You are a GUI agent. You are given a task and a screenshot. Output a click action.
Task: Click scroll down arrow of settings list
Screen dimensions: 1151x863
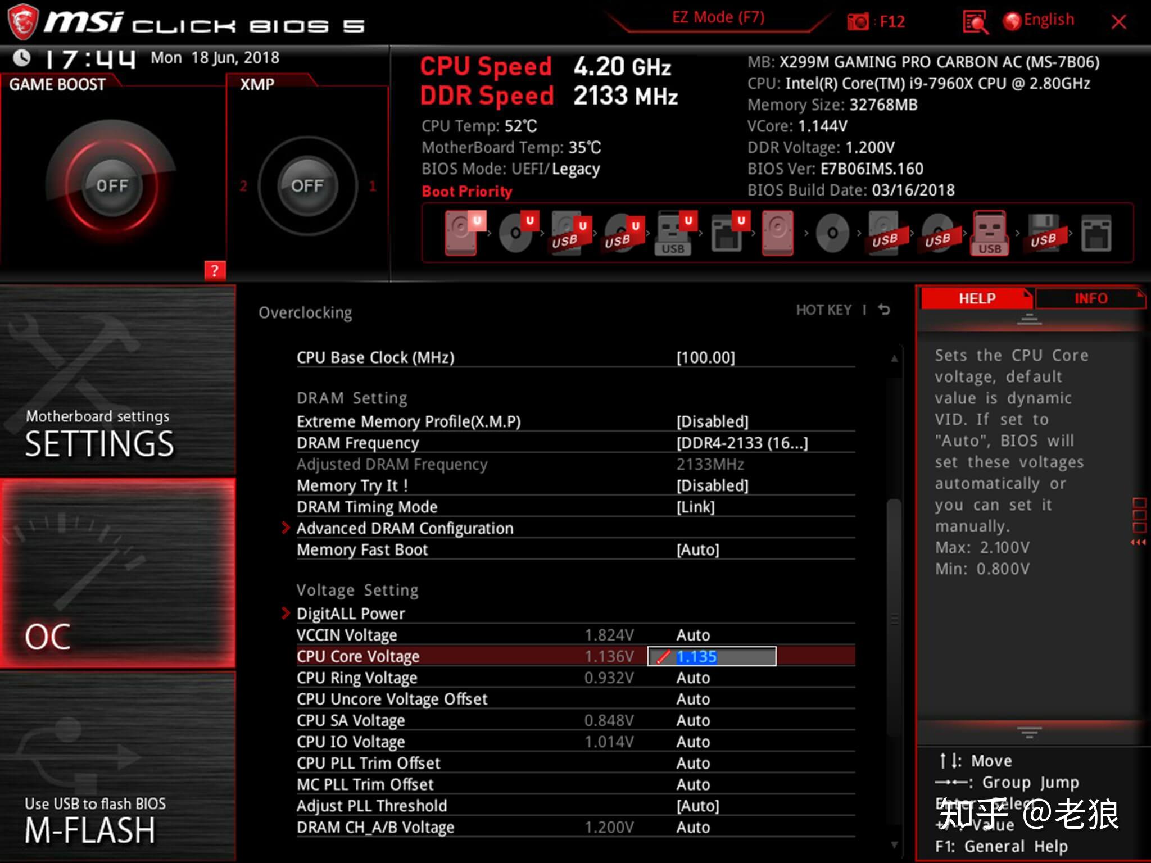pyautogui.click(x=894, y=844)
